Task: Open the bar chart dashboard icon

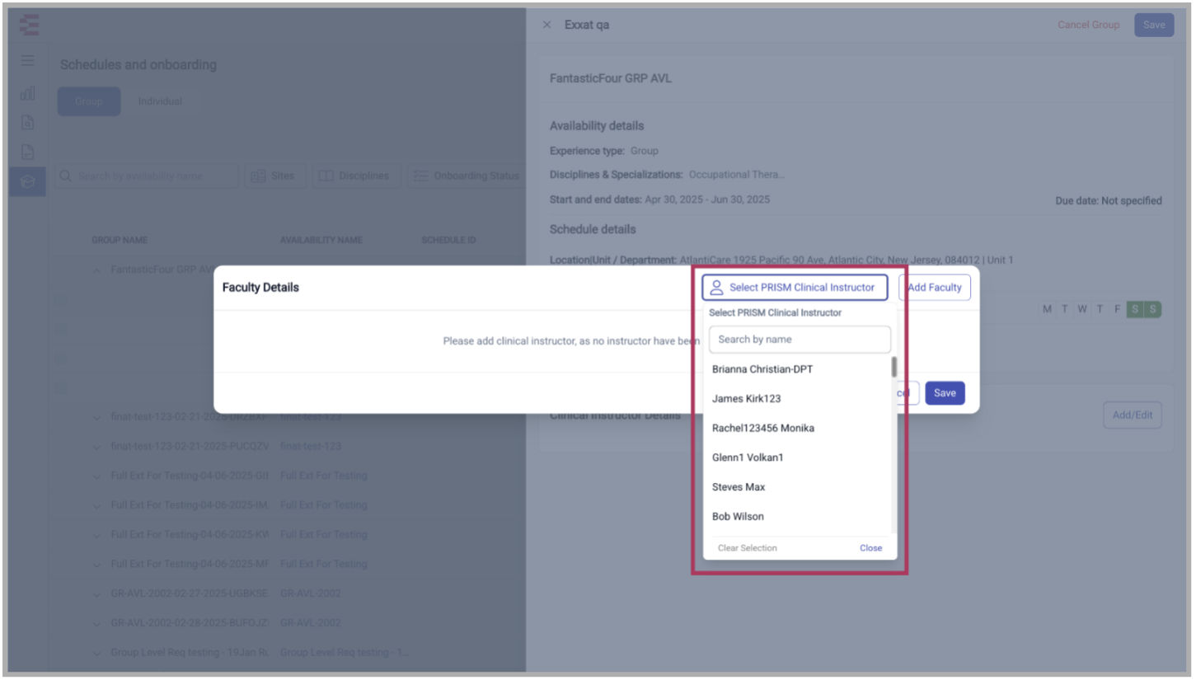Action: click(x=28, y=93)
